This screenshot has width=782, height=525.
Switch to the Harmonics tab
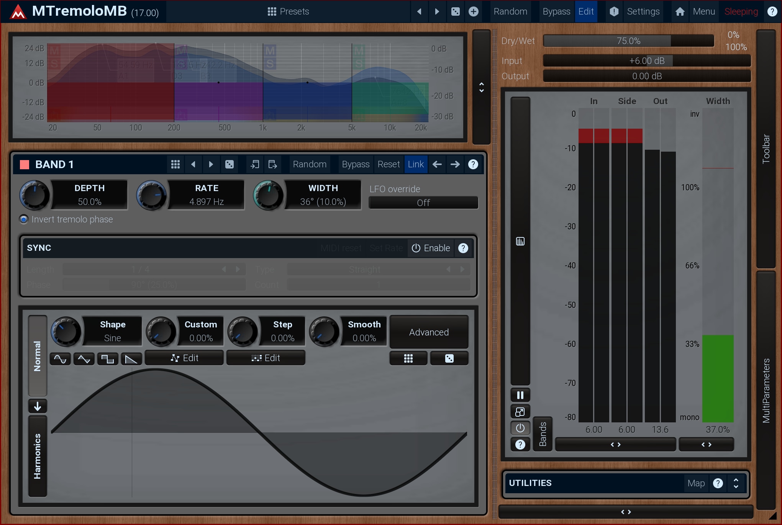click(38, 456)
